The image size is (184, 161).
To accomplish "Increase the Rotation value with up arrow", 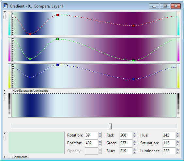I will (x=100, y=134).
